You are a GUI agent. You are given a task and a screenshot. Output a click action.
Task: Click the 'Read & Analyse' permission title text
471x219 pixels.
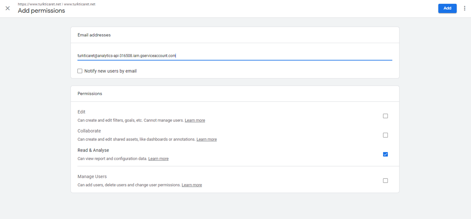[93, 150]
